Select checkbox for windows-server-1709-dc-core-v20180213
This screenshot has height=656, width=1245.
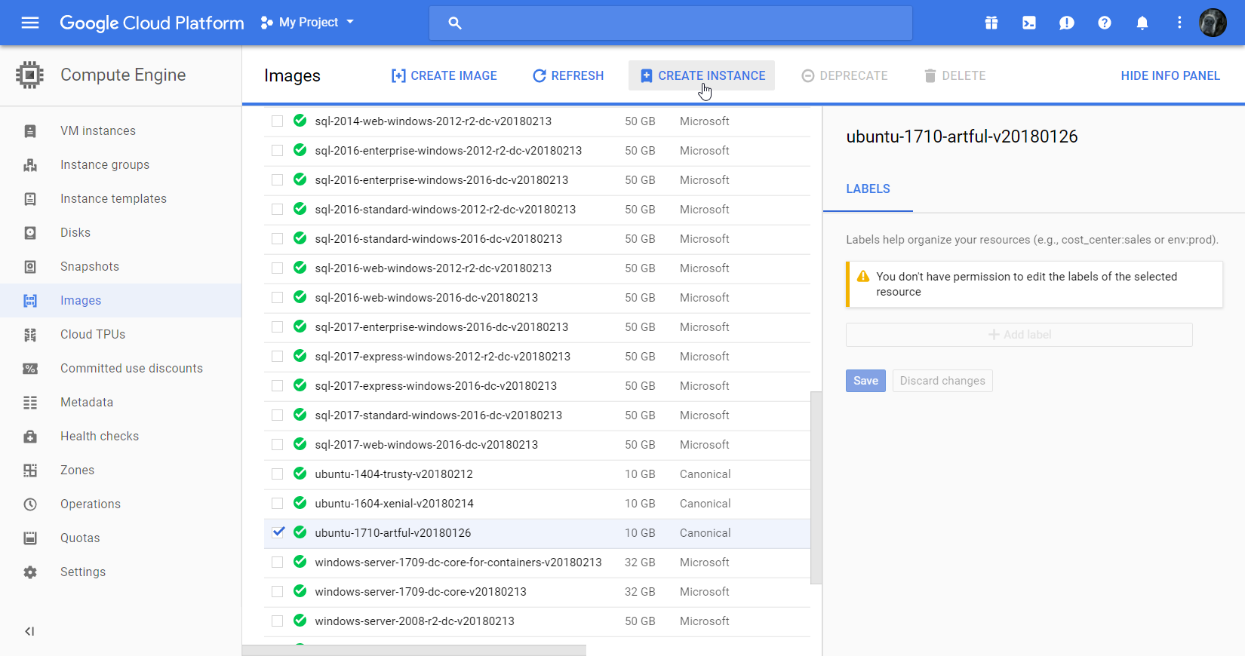click(x=278, y=591)
